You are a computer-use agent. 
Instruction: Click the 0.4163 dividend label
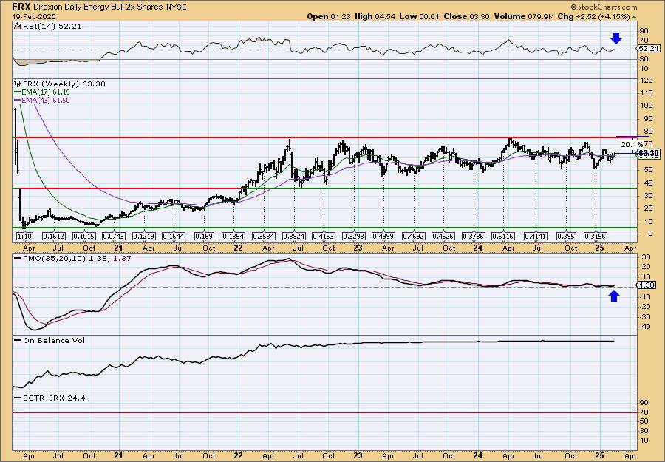pyautogui.click(x=323, y=236)
